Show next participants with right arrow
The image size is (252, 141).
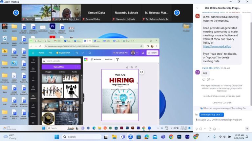coord(177,13)
